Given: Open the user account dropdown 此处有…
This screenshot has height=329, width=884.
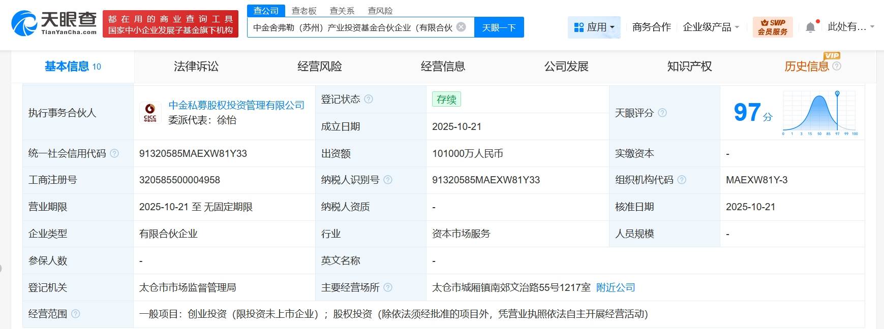Looking at the screenshot, I should (x=850, y=27).
